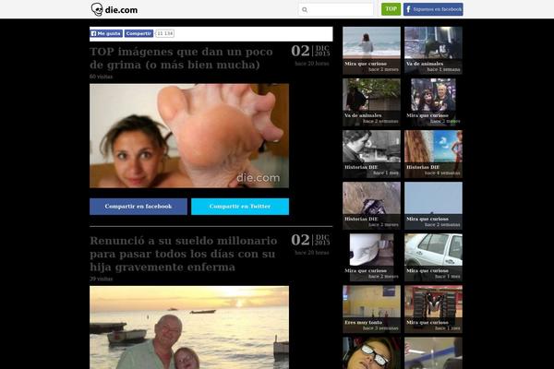Click Síguenos en facebook button
Screen dimensions: 554x369
click(433, 9)
